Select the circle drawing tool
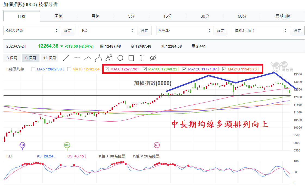Viewport: 308px width, 186px height. 120,58
